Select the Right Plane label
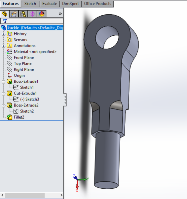 point(24,69)
